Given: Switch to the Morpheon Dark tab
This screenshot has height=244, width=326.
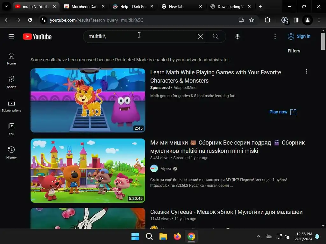Looking at the screenshot, I should [84, 7].
